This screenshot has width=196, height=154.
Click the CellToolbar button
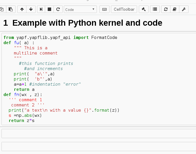pos(124,9)
